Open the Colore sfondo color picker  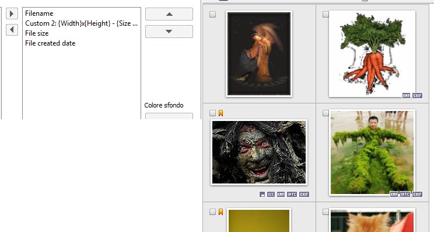pyautogui.click(x=169, y=116)
